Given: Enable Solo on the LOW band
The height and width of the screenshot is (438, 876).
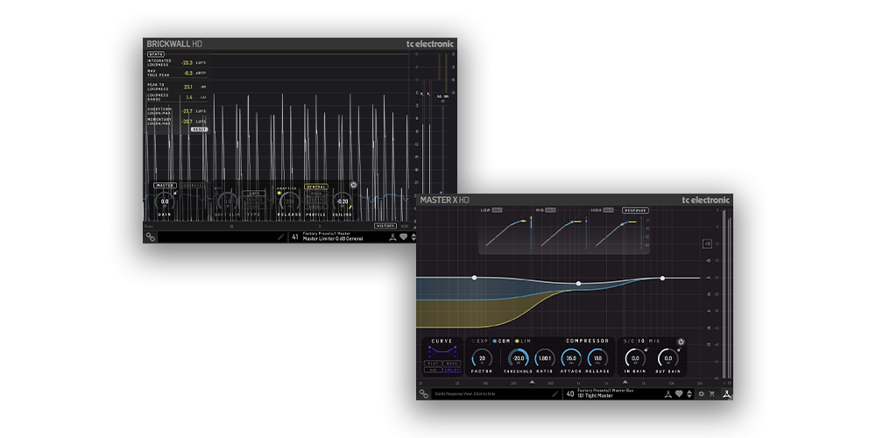Looking at the screenshot, I should [498, 210].
